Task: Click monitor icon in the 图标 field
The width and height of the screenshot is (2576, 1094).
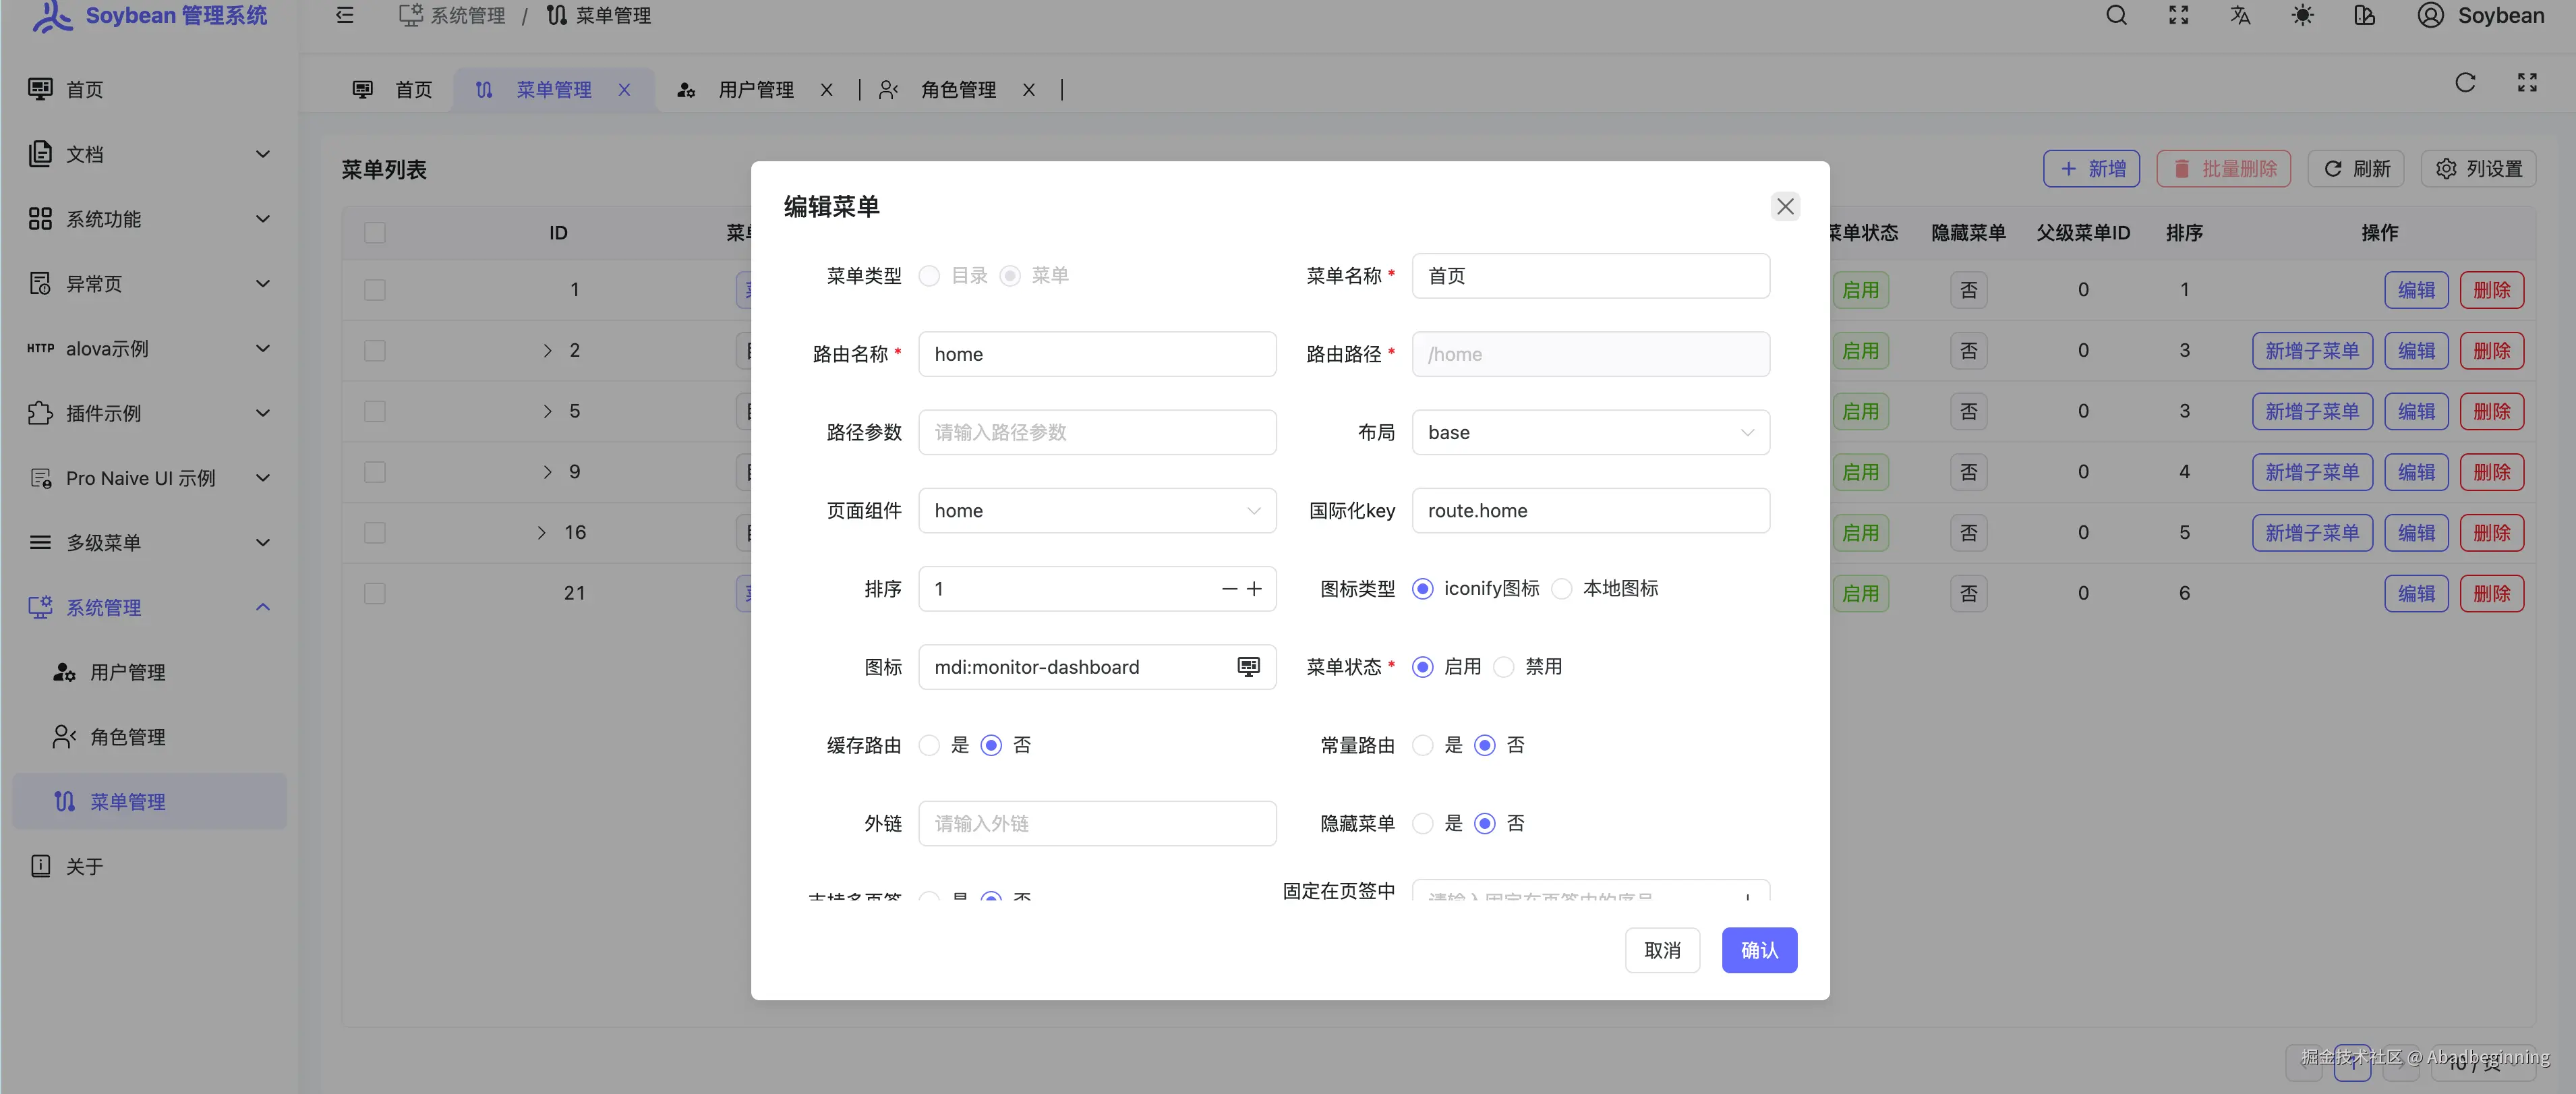Action: pyautogui.click(x=1248, y=667)
